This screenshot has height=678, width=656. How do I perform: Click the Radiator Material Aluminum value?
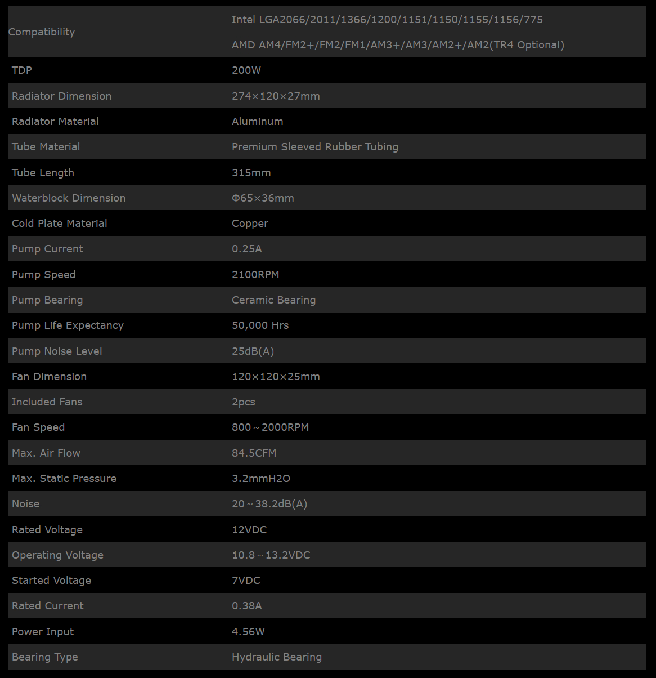pyautogui.click(x=258, y=122)
